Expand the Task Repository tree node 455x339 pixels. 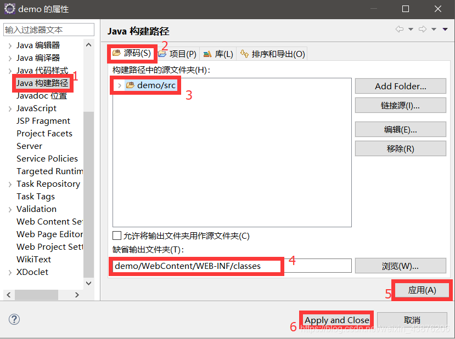click(x=10, y=185)
